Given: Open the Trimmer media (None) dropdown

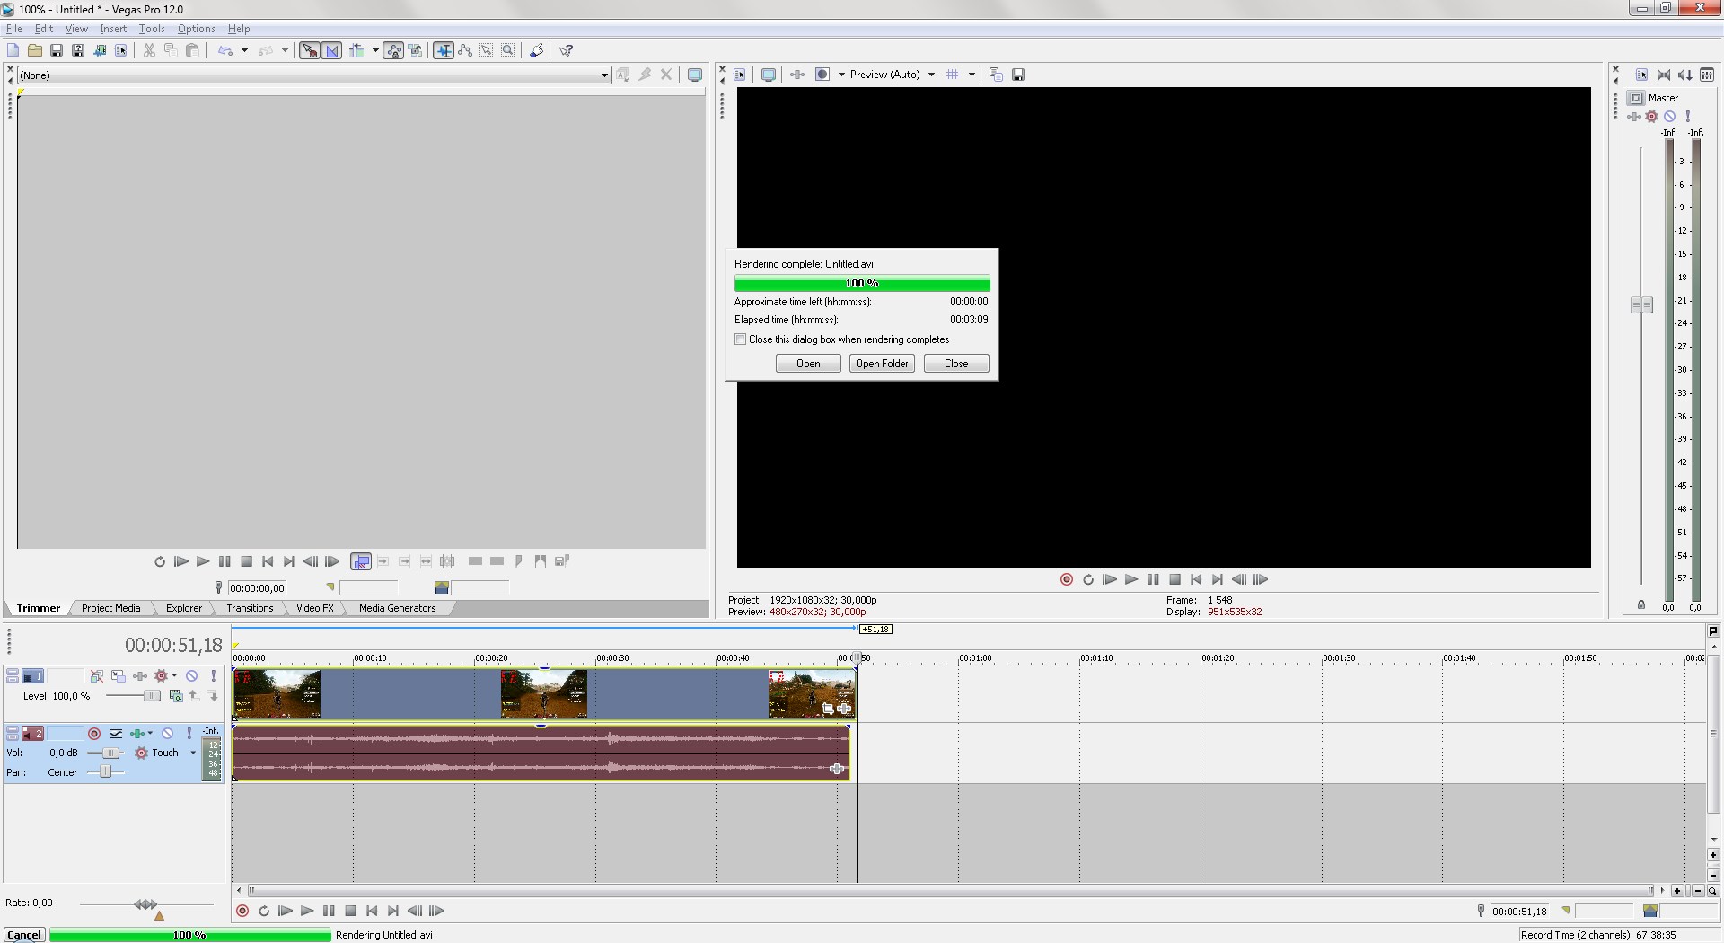Looking at the screenshot, I should coord(314,75).
